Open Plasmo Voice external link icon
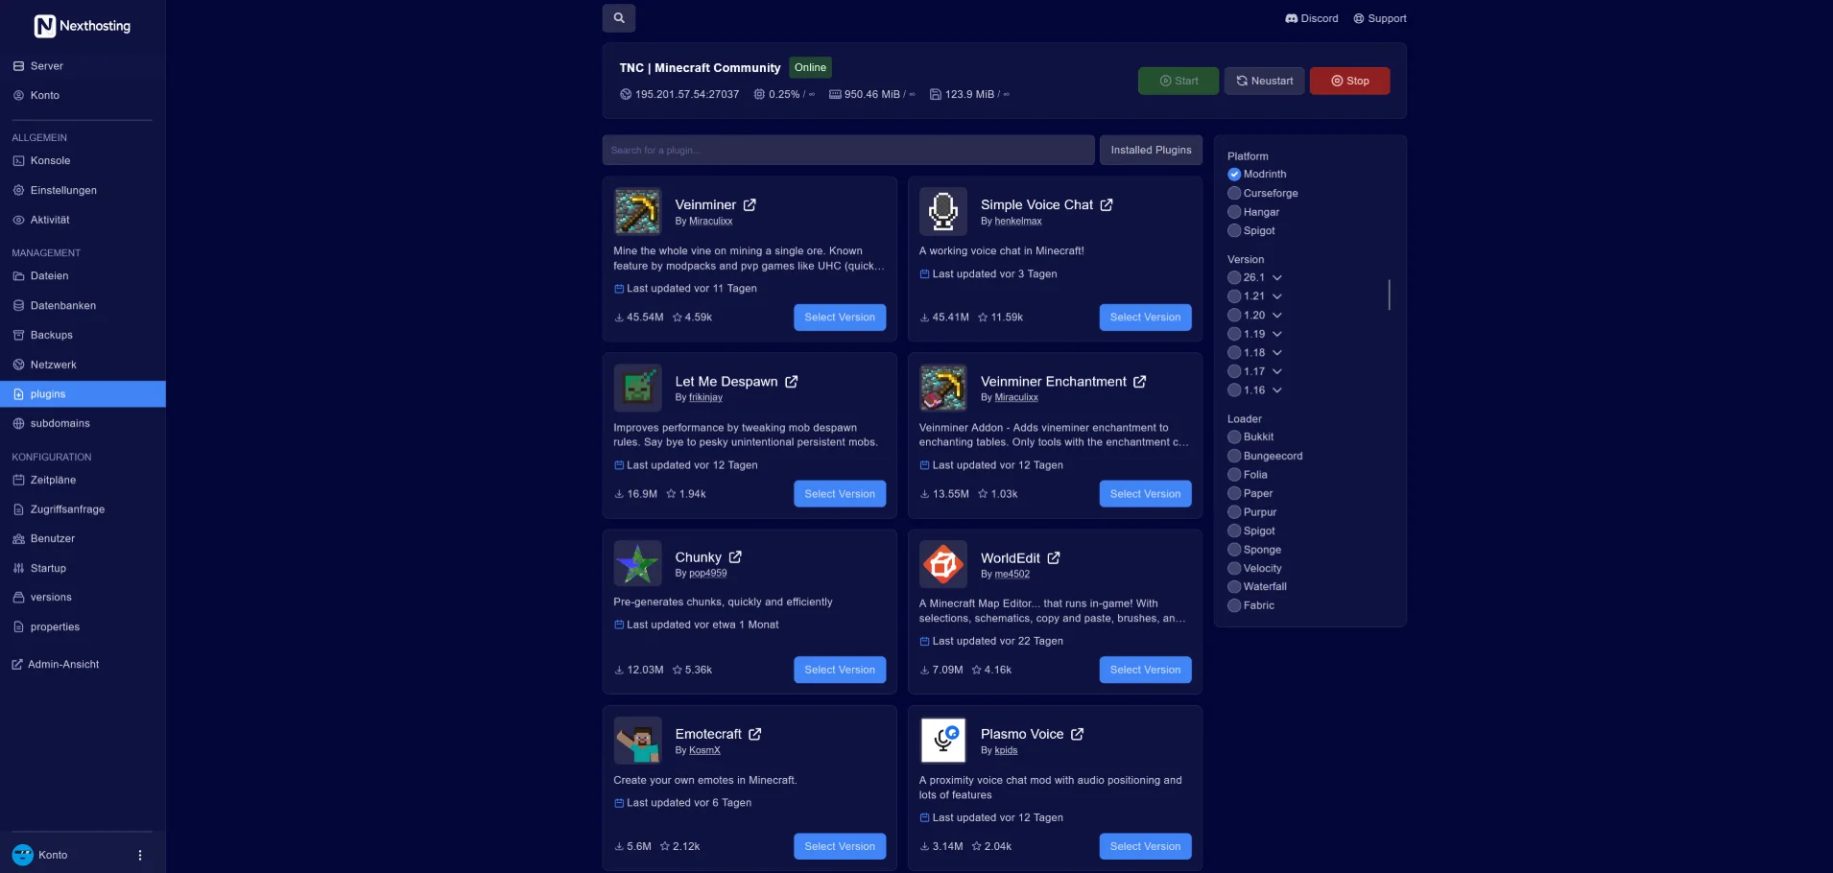Viewport: 1833px width, 873px height. coord(1078,734)
